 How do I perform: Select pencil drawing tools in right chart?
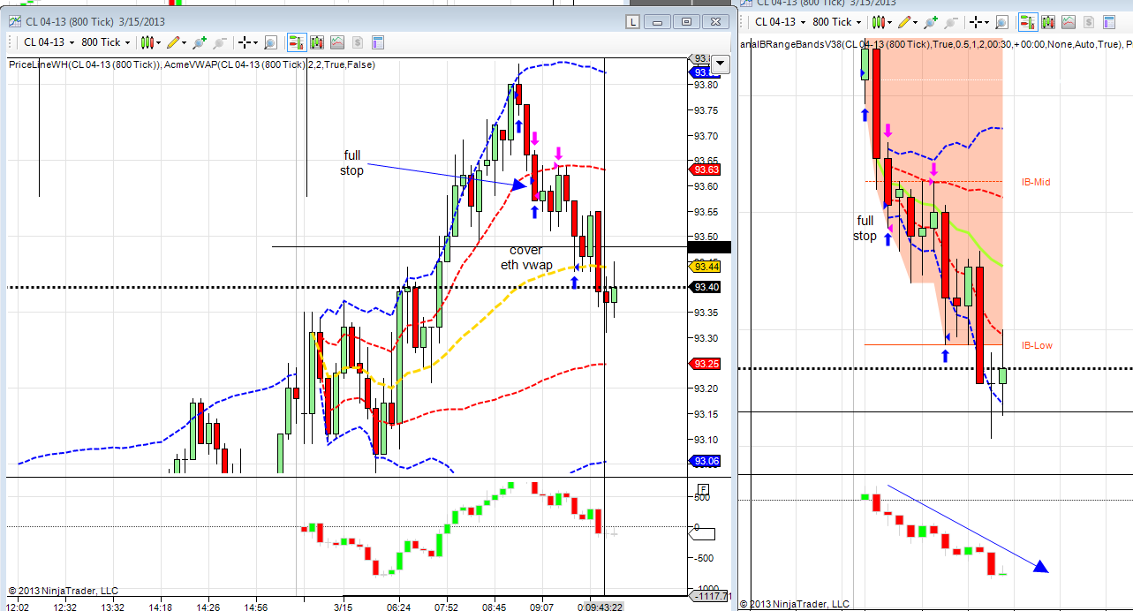coord(903,22)
